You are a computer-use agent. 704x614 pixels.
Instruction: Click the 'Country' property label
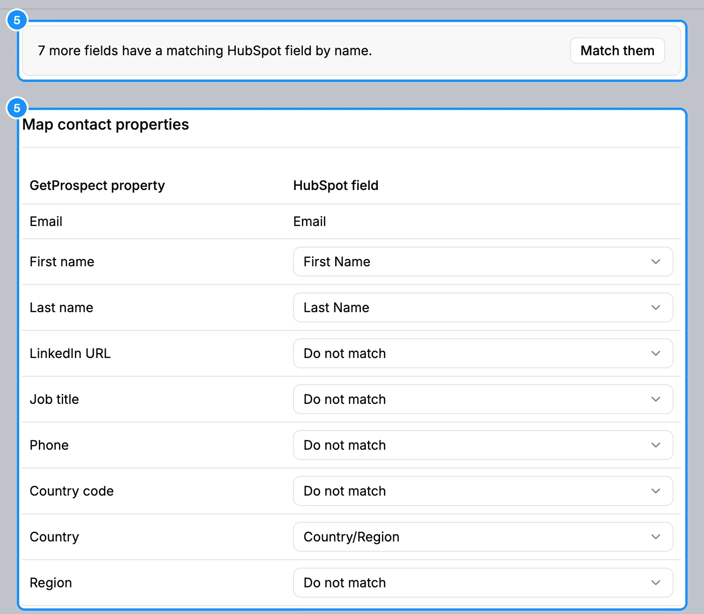(54, 537)
